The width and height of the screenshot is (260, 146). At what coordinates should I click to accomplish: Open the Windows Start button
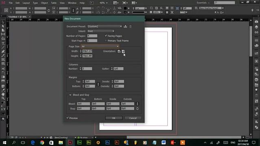(x=4, y=142)
